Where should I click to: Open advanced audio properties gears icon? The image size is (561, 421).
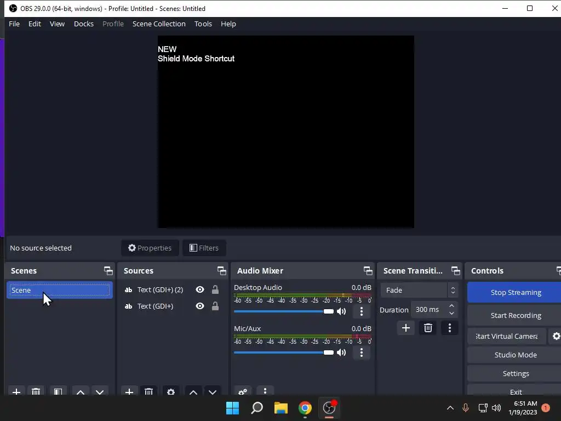pyautogui.click(x=243, y=391)
